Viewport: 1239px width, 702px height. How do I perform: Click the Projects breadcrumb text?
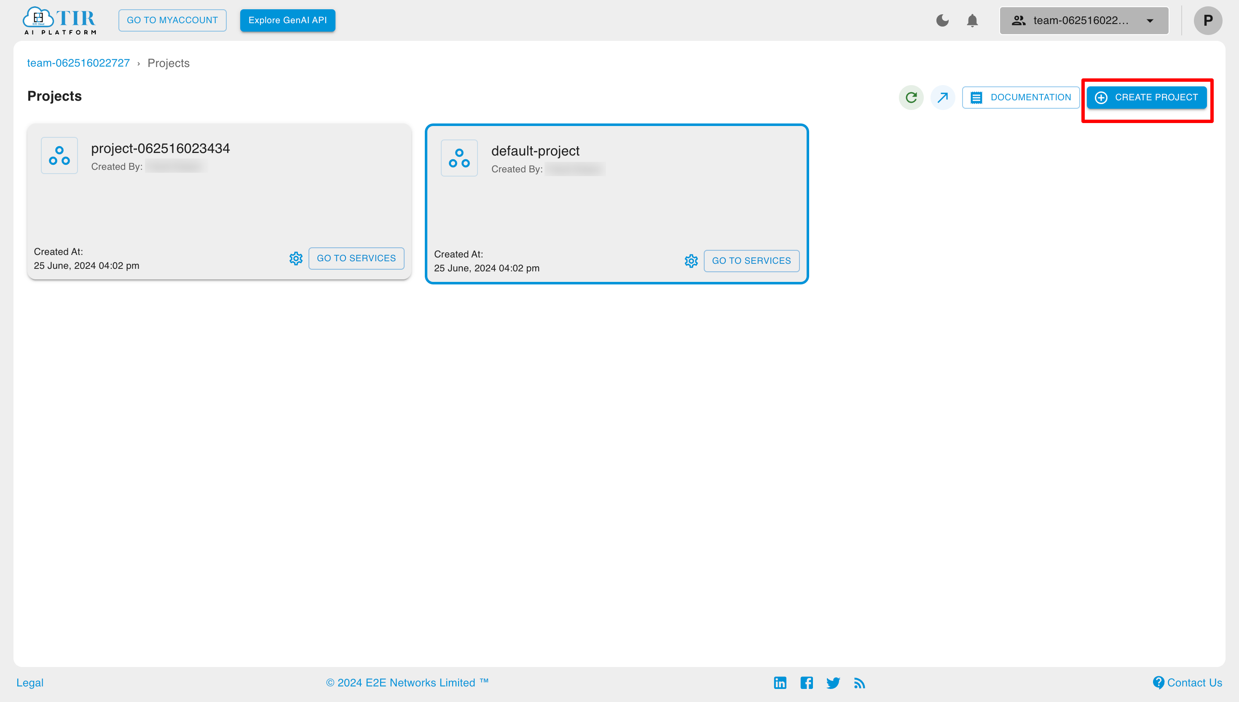point(168,63)
